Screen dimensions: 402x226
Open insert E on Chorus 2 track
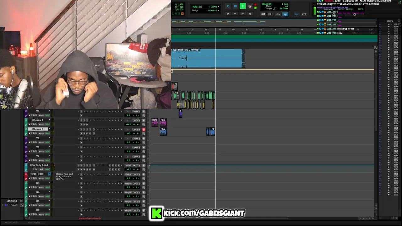click(x=90, y=133)
